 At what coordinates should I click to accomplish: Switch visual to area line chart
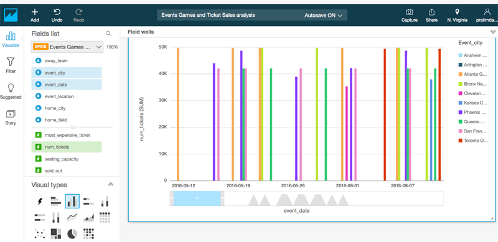[x=88, y=218]
